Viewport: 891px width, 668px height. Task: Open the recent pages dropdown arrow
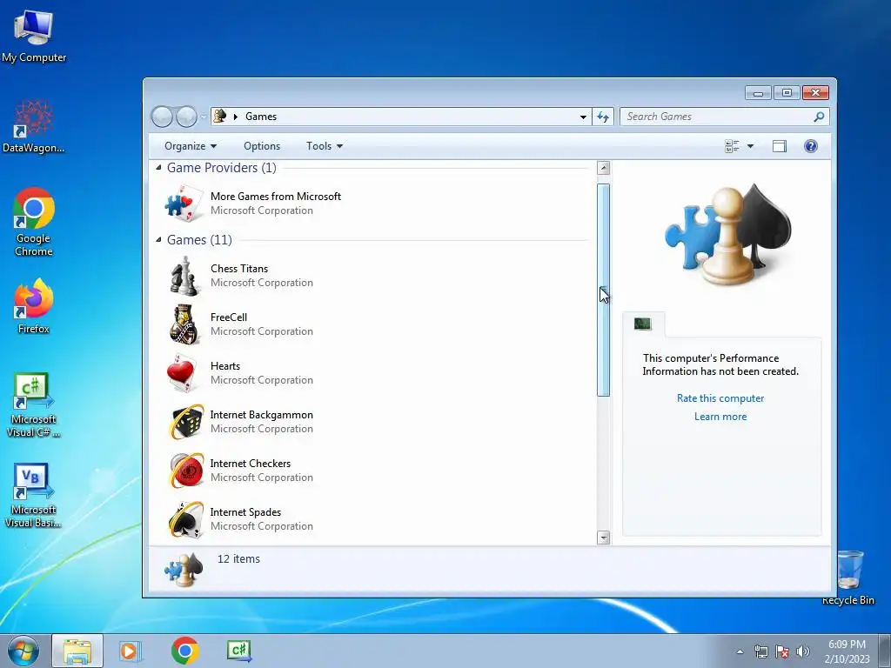click(x=204, y=117)
